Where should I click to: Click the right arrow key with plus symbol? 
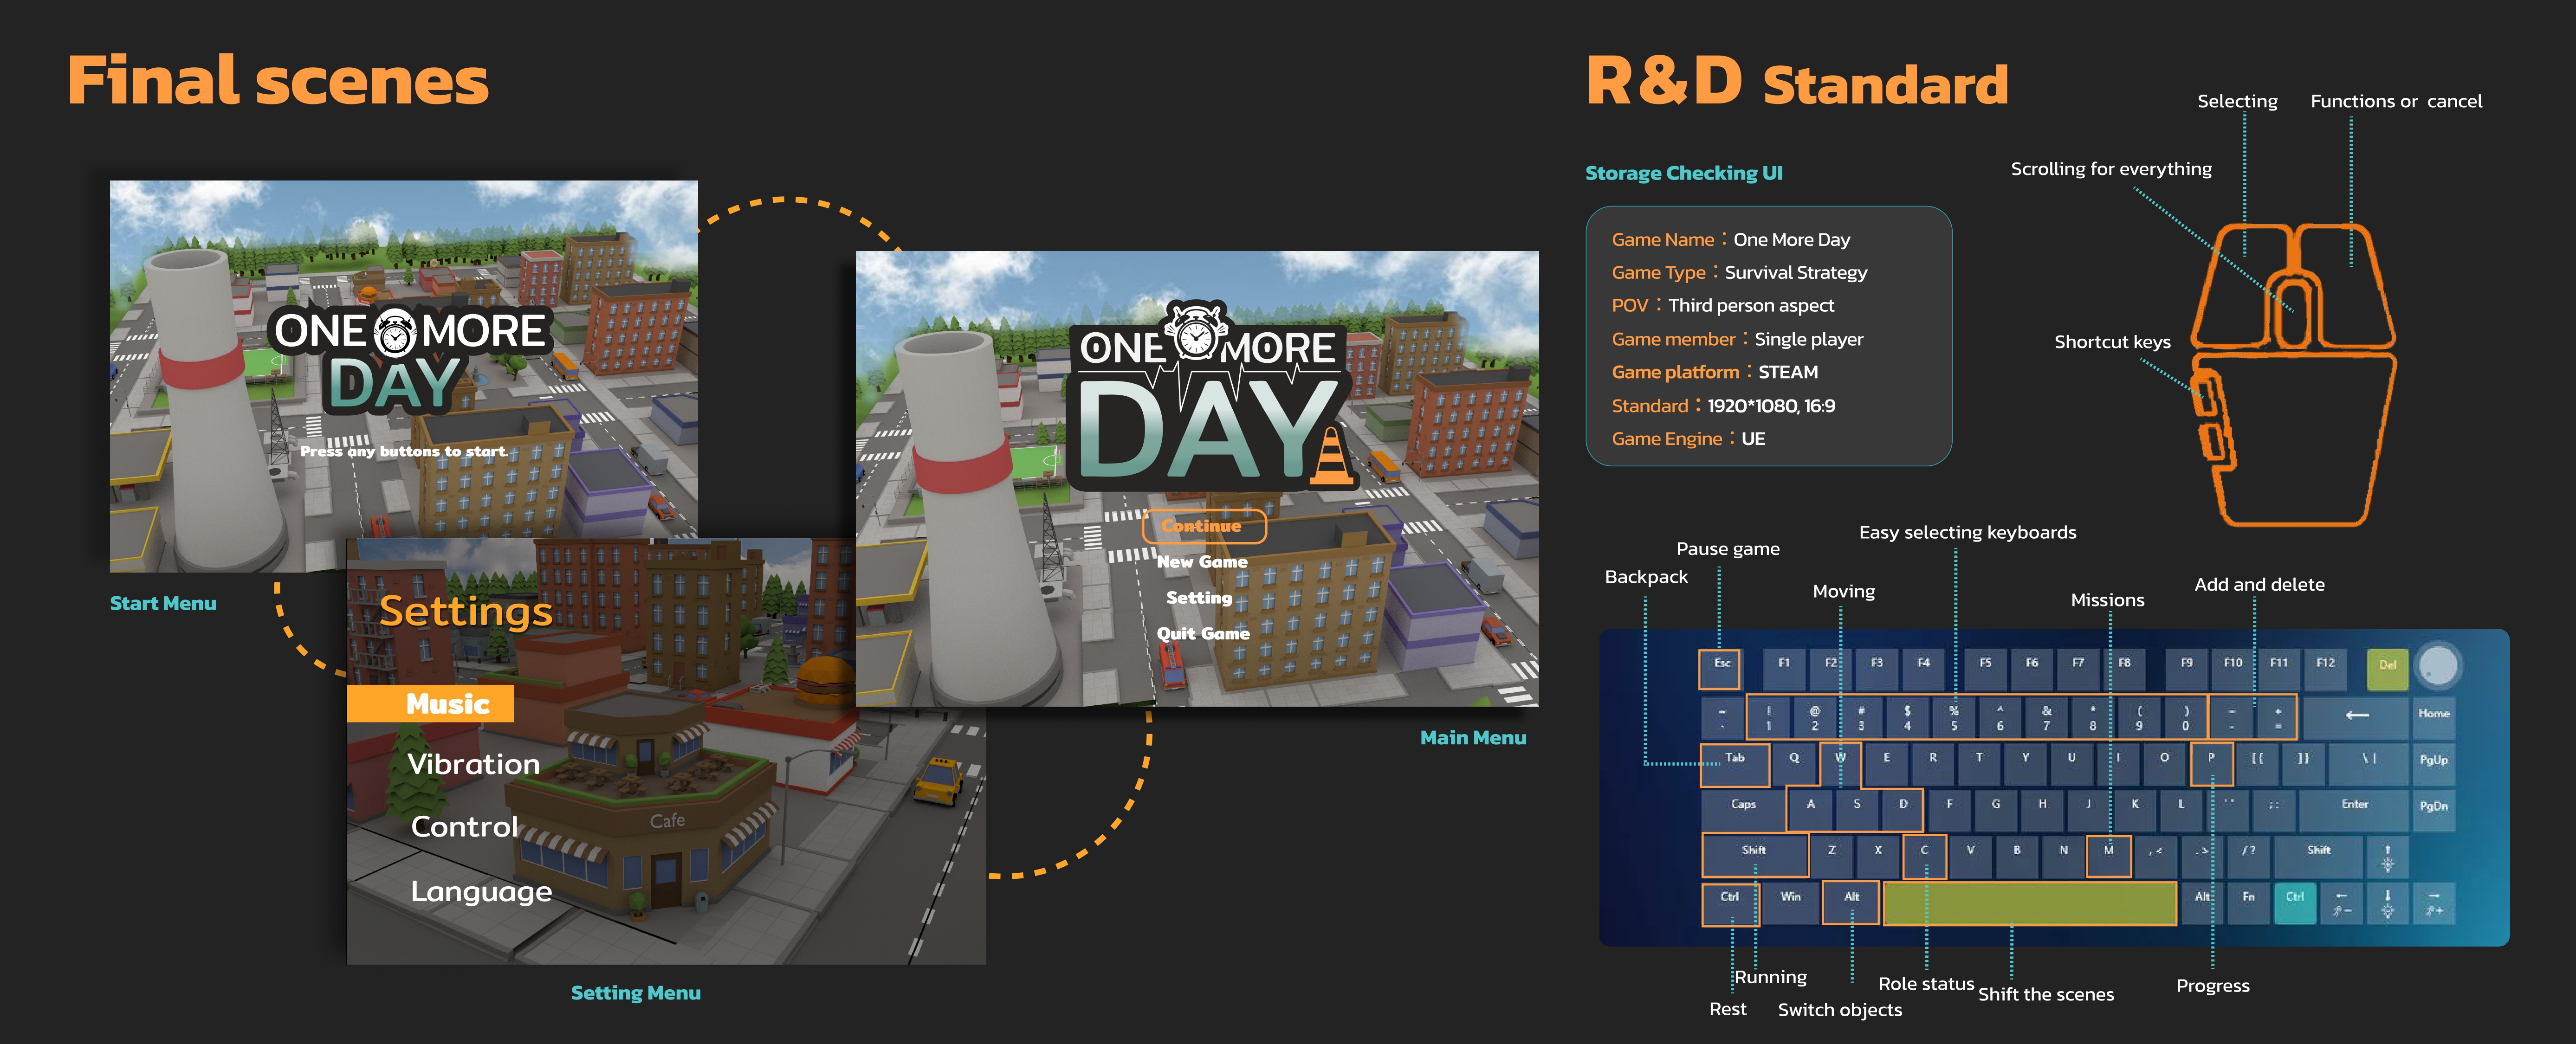click(2434, 903)
